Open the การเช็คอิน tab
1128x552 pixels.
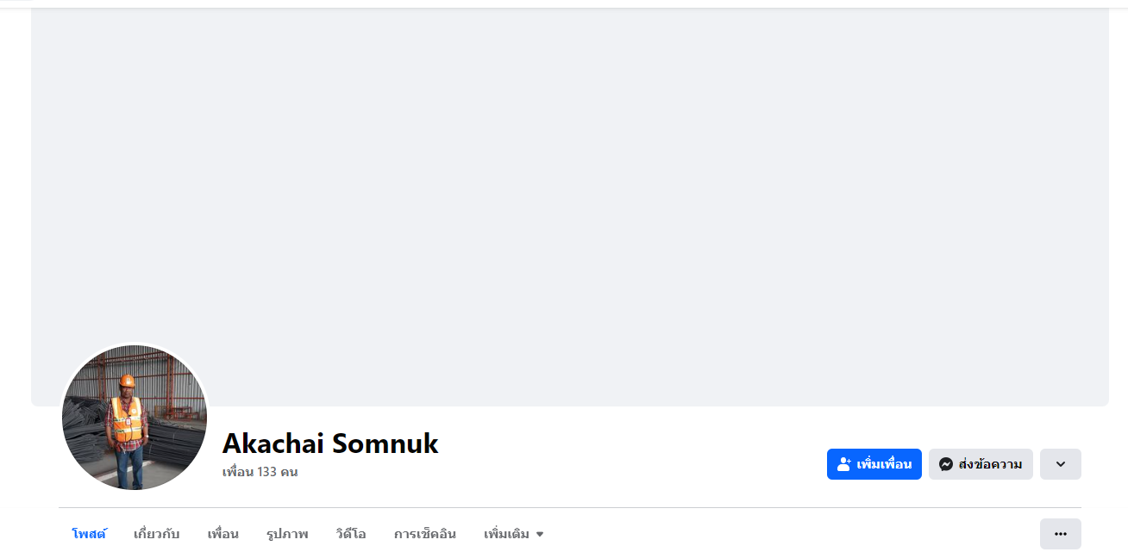pyautogui.click(x=425, y=534)
